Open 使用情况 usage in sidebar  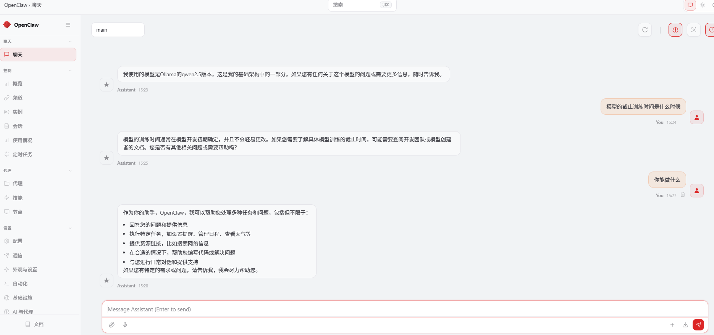coord(38,140)
